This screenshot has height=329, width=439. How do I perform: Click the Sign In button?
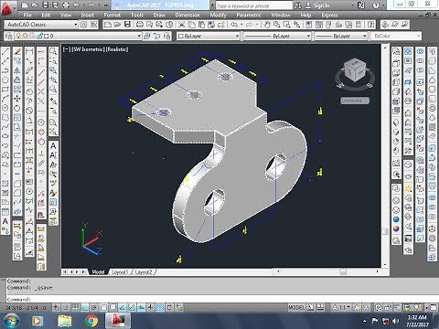tap(318, 5)
